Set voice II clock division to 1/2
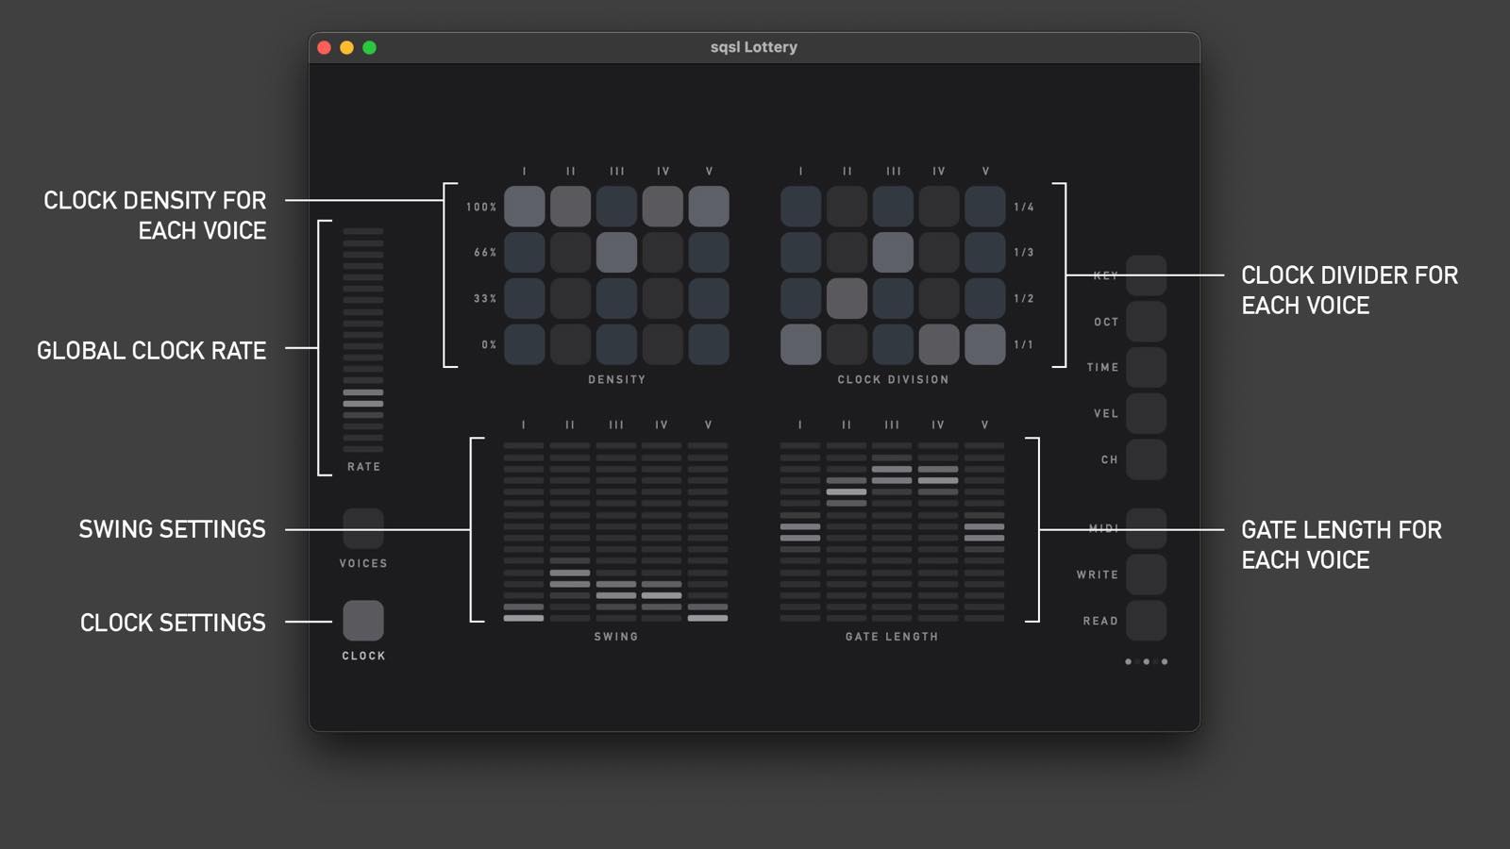 pyautogui.click(x=847, y=298)
